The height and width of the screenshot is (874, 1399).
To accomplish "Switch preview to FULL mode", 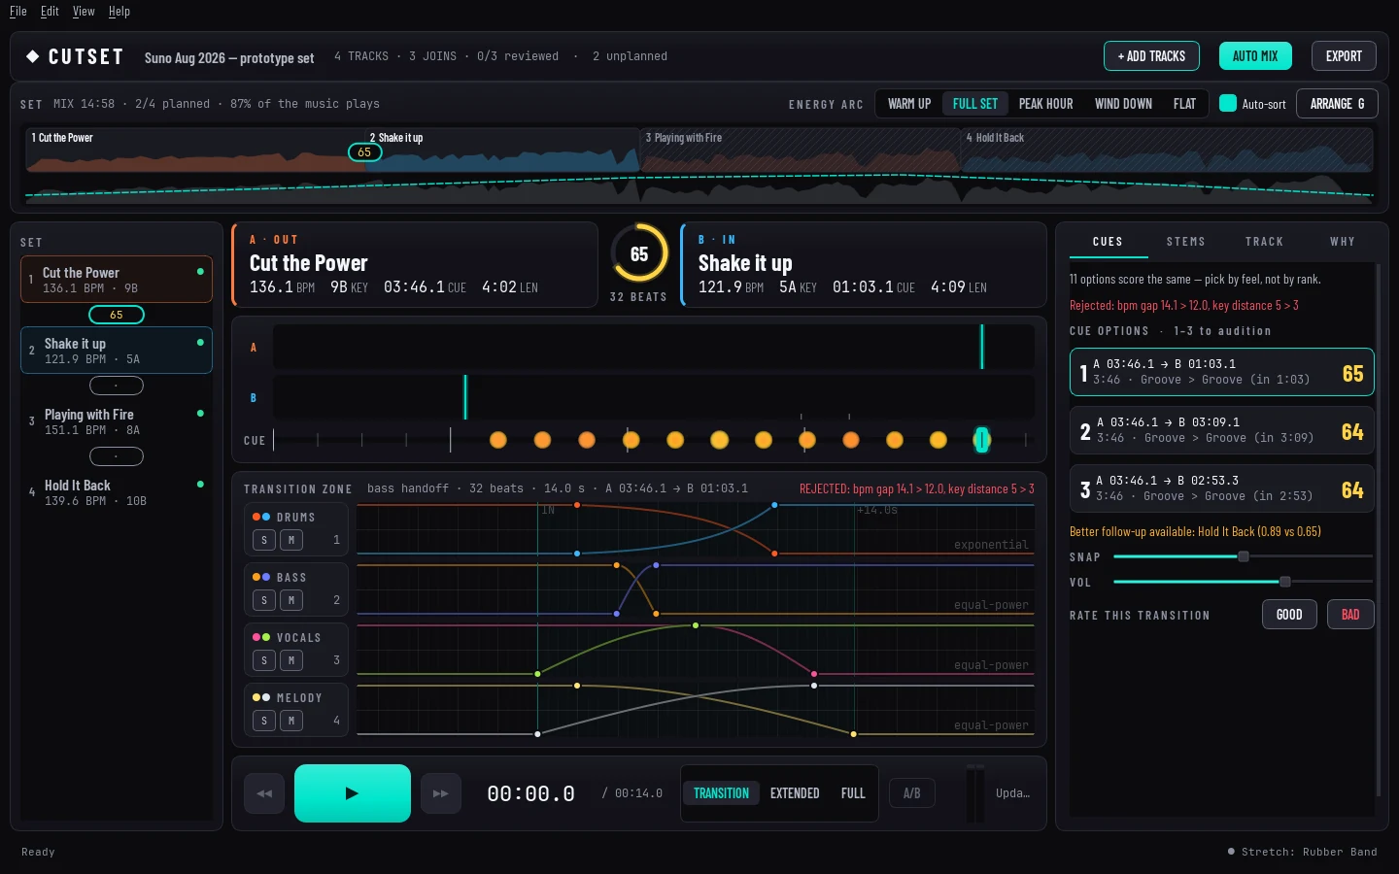I will point(853,793).
